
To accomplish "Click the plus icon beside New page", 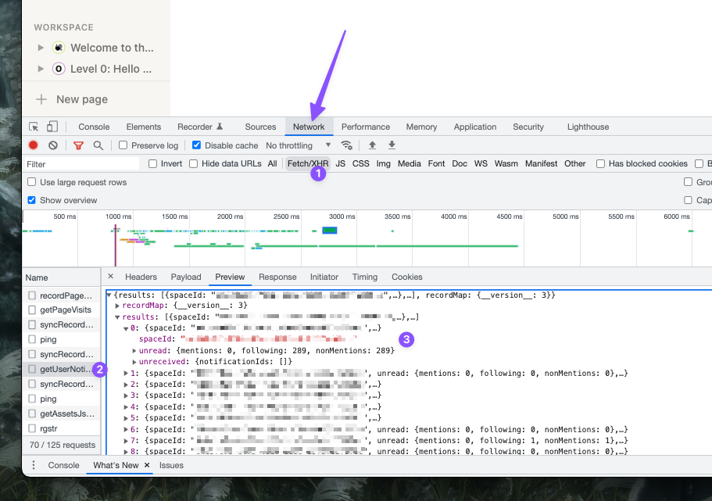I will [x=41, y=99].
